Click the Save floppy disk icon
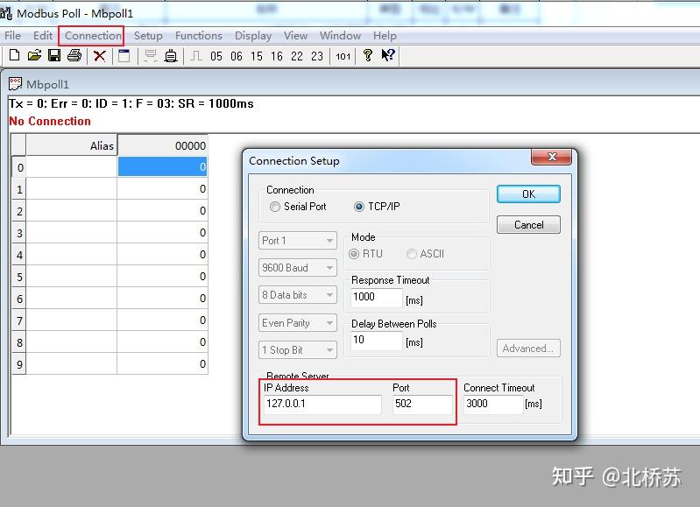Image resolution: width=700 pixels, height=507 pixels. [x=54, y=56]
